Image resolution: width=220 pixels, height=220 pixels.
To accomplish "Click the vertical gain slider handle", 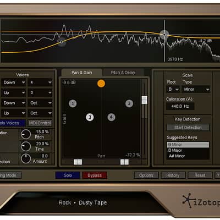I will pyautogui.click(x=145, y=100).
